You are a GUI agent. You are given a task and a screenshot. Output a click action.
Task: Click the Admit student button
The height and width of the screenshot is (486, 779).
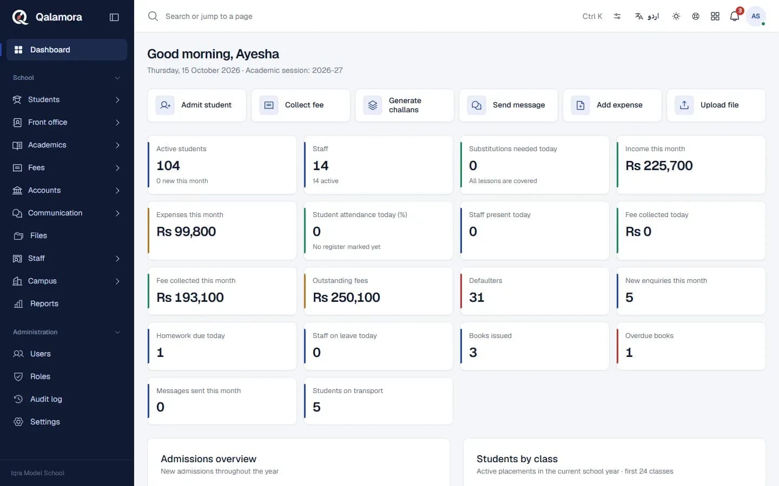(197, 105)
